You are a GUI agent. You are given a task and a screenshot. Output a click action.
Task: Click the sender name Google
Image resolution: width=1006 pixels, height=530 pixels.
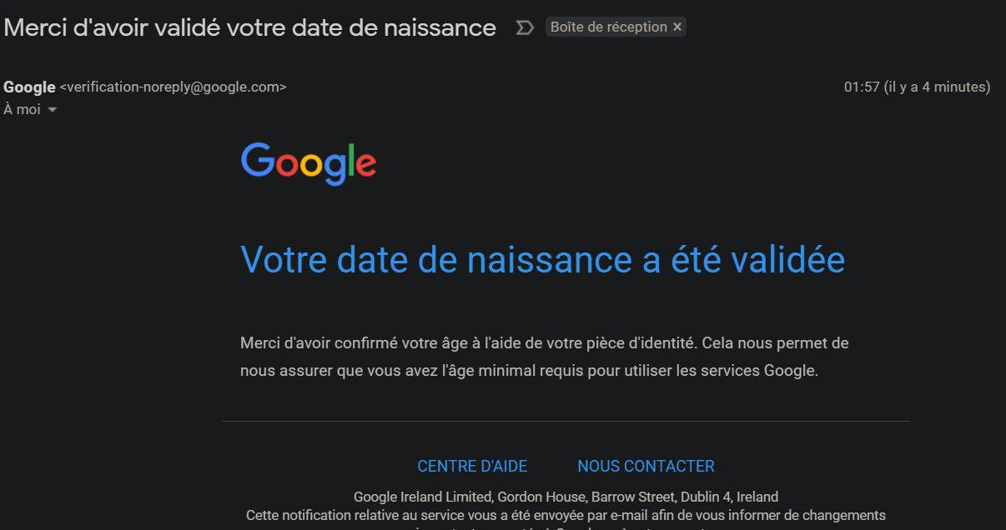tap(29, 87)
